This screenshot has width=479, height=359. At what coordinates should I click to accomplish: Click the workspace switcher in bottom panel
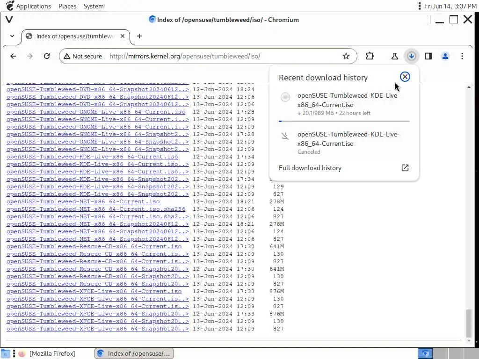click(425, 353)
